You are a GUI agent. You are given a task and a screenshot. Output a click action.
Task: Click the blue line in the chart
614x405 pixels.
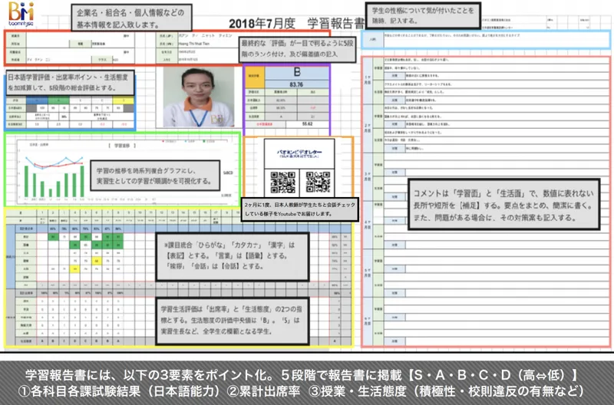tap(54, 162)
